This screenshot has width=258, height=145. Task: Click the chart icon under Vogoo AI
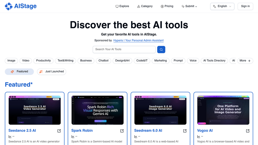[x=199, y=136]
